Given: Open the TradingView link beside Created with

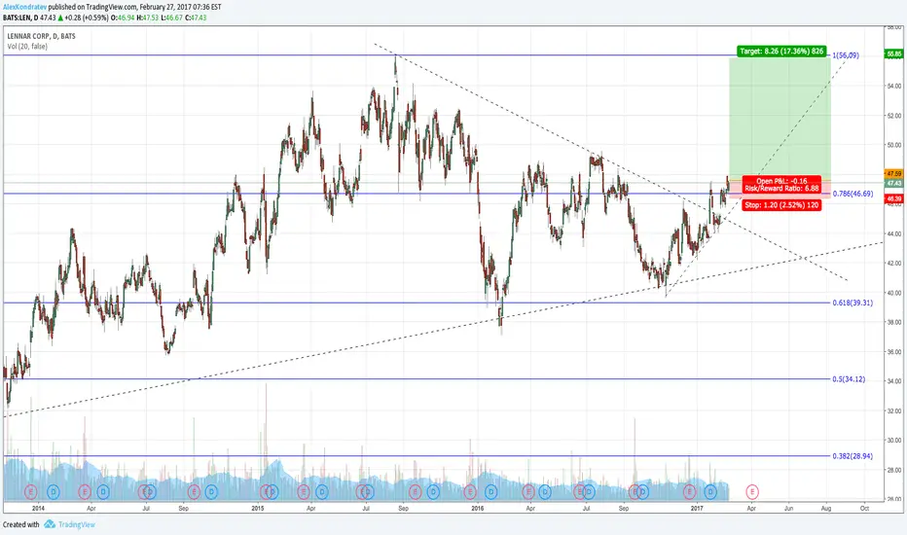Looking at the screenshot, I should coord(76,524).
